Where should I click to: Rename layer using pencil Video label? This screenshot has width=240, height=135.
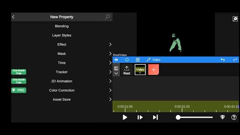point(153,60)
